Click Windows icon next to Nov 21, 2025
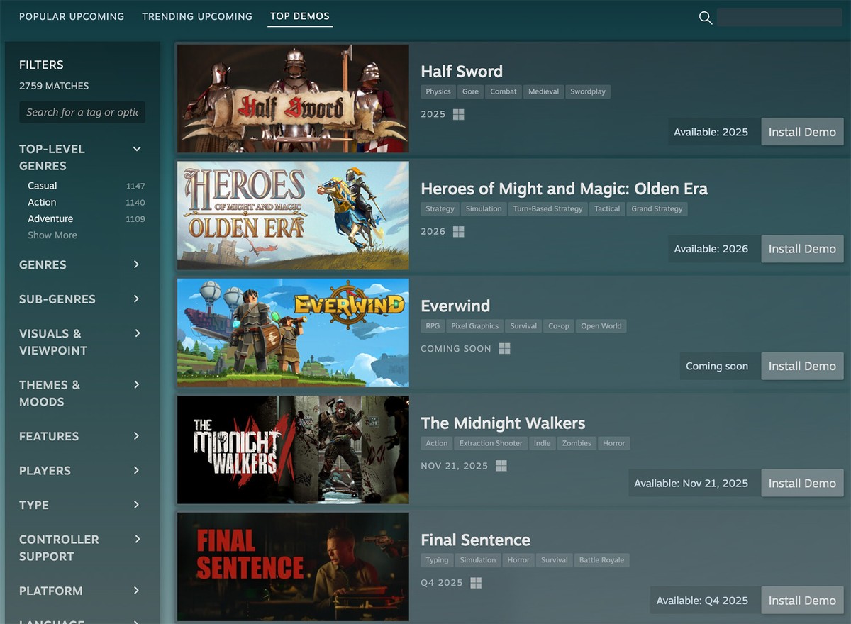Screen dimensions: 851x624 pyautogui.click(x=501, y=465)
